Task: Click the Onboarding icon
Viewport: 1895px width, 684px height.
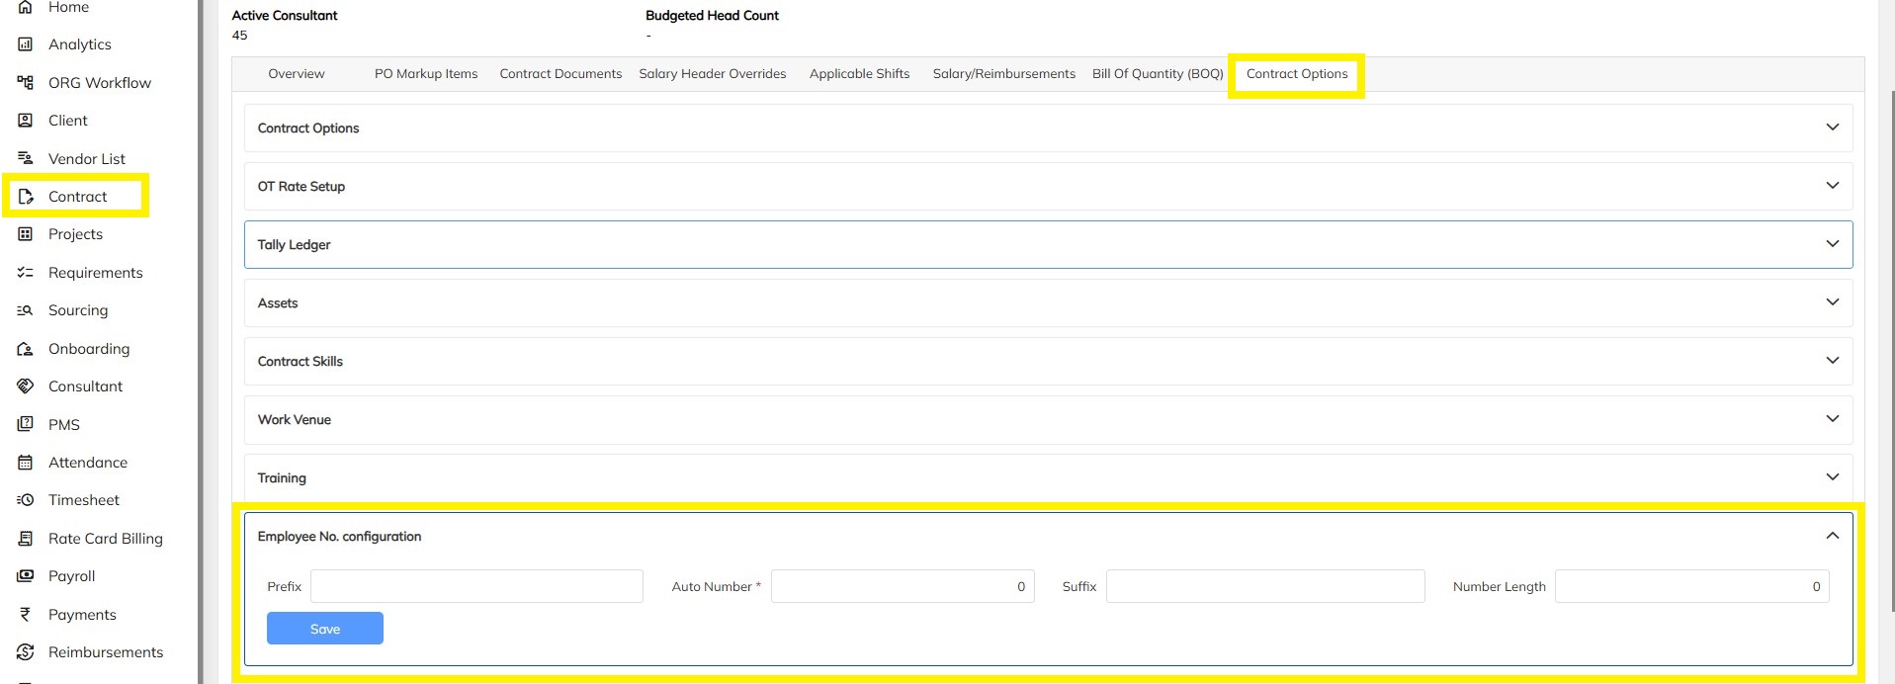Action: [x=26, y=349]
